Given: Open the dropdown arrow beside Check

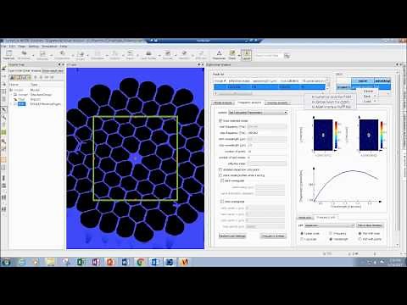Looking at the screenshot, I should point(239,55).
